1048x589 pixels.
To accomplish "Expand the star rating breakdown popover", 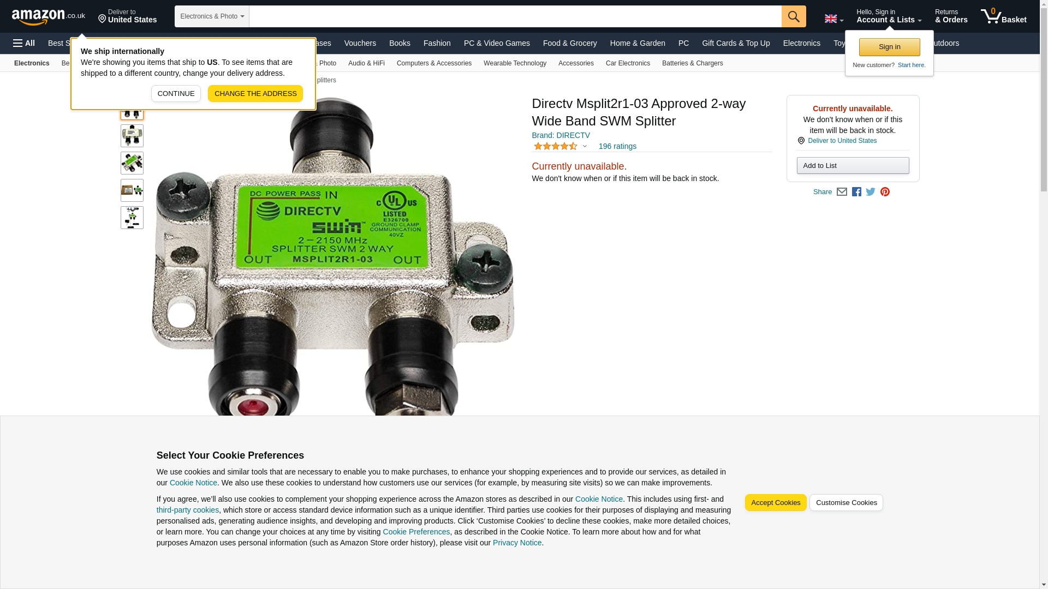I will point(560,146).
